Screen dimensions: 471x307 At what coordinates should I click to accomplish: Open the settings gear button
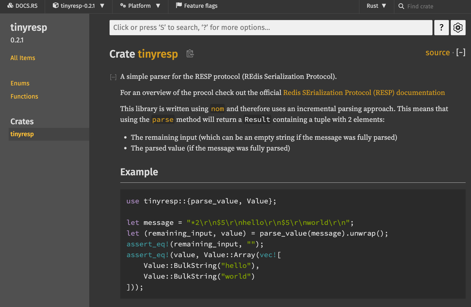coord(458,27)
